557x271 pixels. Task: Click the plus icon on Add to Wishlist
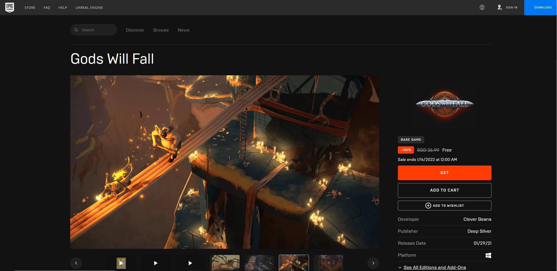coord(428,206)
